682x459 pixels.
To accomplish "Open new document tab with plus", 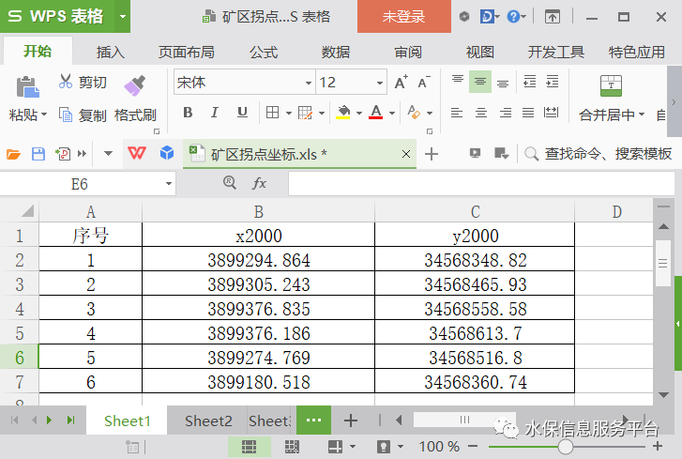I will point(431,154).
